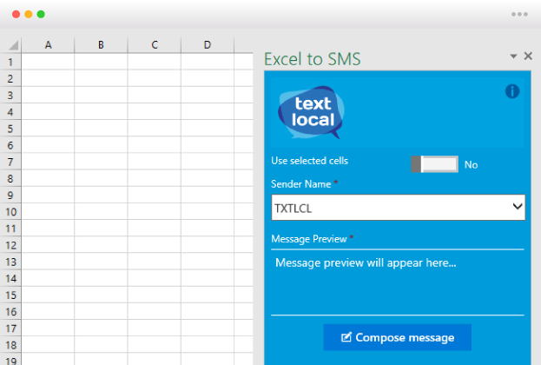The width and height of the screenshot is (541, 365).
Task: Click the Use selected cells label
Action: coord(309,161)
